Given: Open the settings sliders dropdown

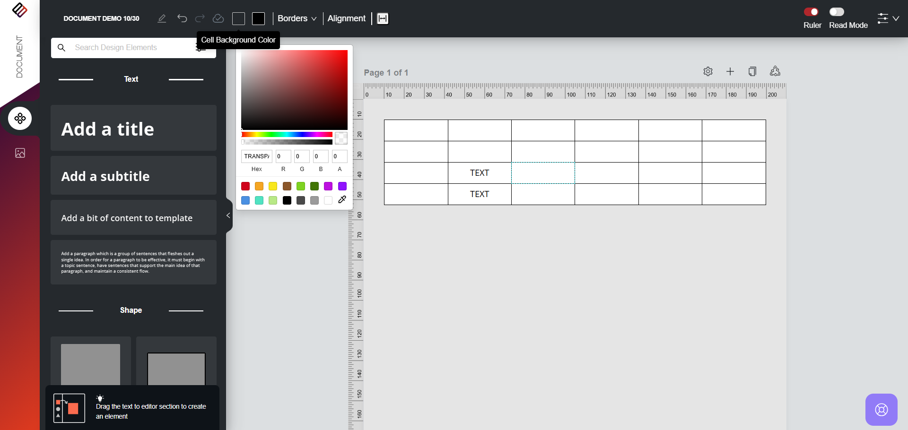Looking at the screenshot, I should click(888, 18).
